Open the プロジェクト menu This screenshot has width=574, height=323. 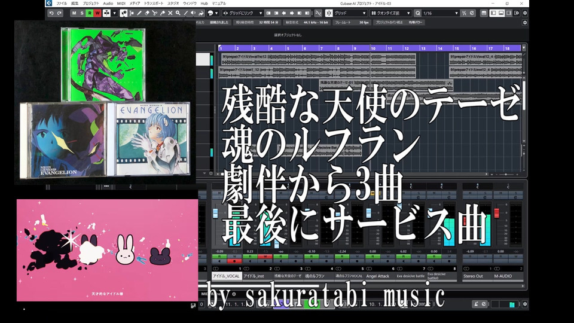click(x=91, y=4)
